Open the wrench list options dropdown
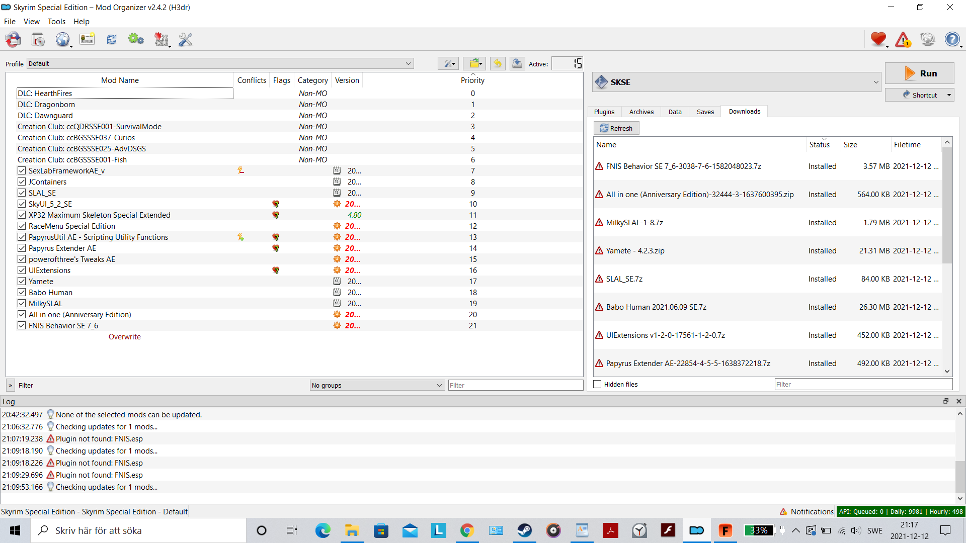The image size is (966, 543). coord(448,63)
